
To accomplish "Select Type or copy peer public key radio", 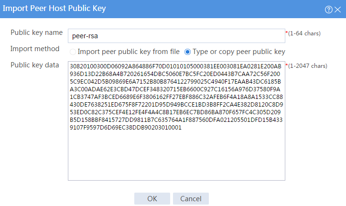I will click(x=187, y=52).
